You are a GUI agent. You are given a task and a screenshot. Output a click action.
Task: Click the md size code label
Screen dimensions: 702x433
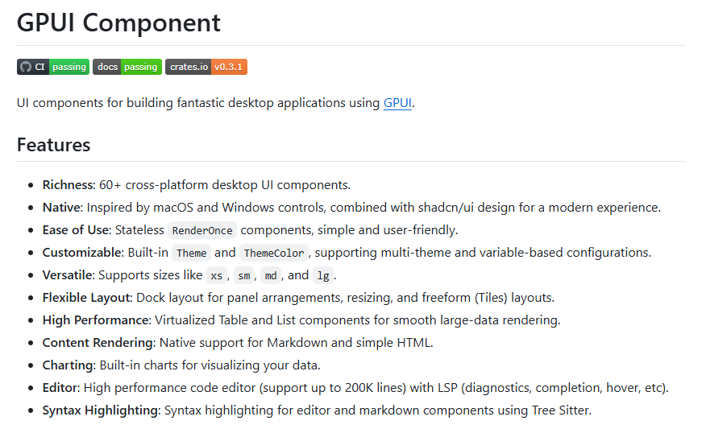[271, 276]
